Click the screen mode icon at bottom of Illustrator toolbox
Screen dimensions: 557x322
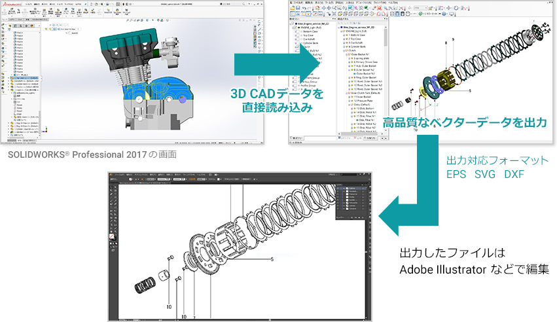click(x=113, y=250)
